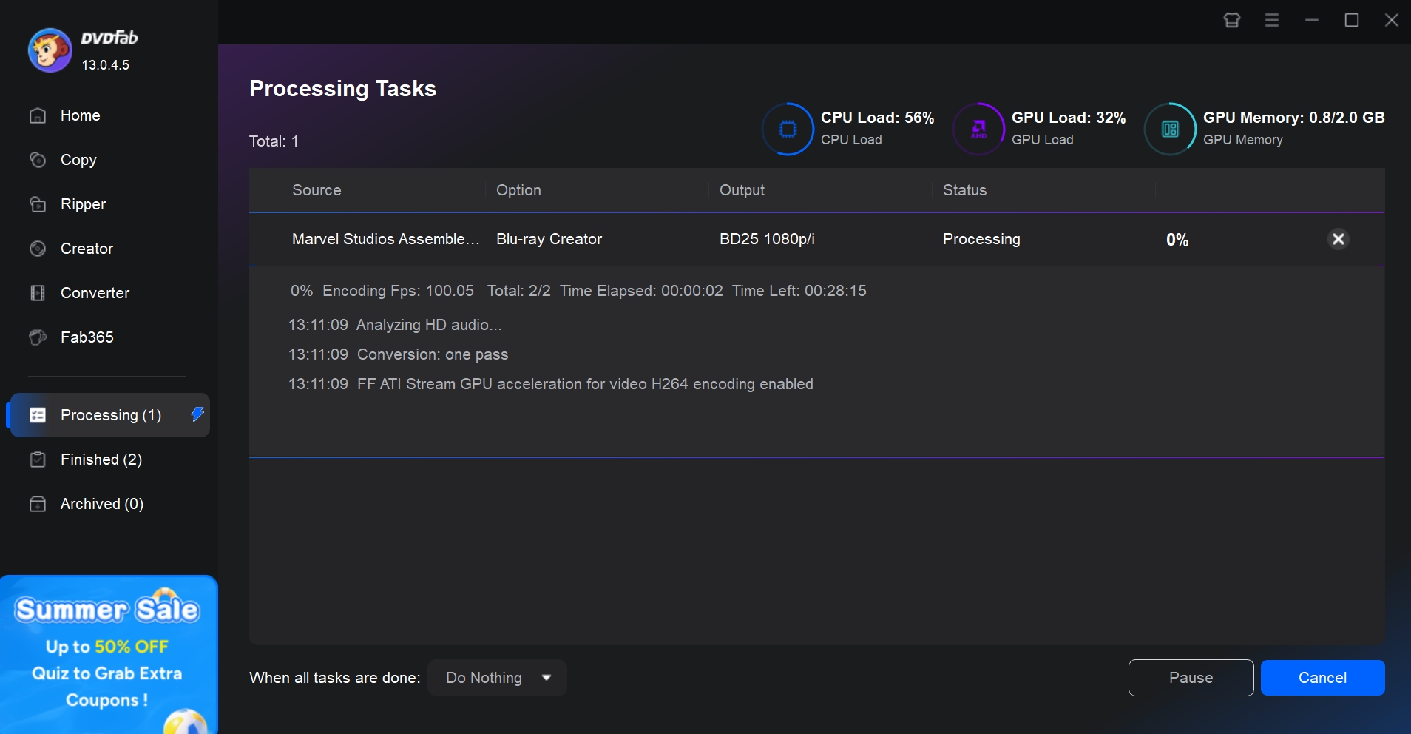Image resolution: width=1411 pixels, height=734 pixels.
Task: Open the theme skin changer
Action: click(x=1231, y=20)
